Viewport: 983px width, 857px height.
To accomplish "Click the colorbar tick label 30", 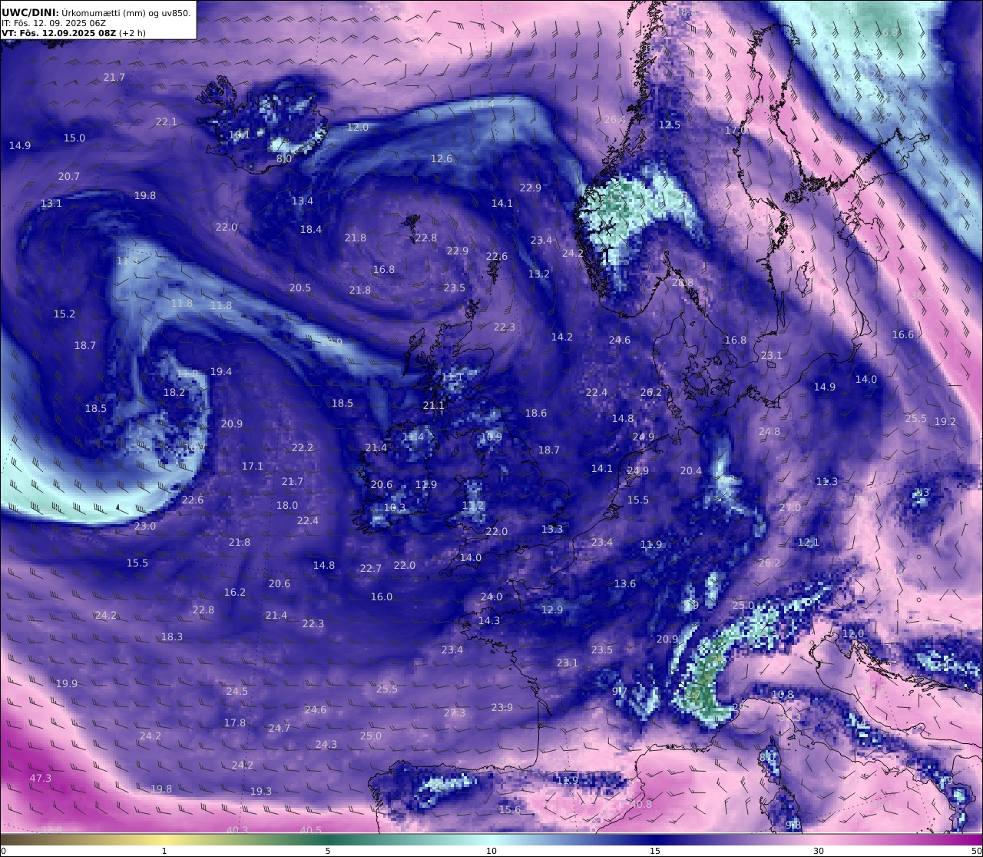I will click(819, 851).
